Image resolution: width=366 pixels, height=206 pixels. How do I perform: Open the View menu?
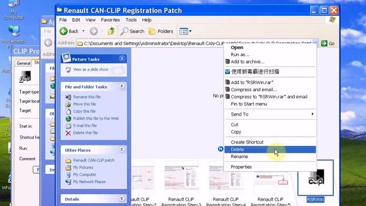pyautogui.click(x=90, y=20)
